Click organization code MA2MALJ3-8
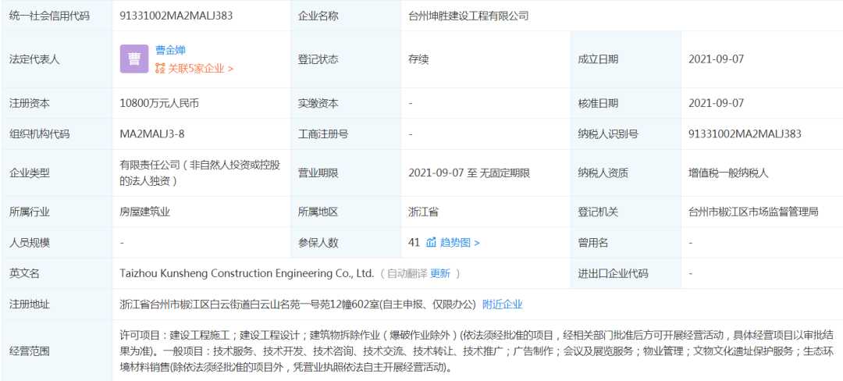 (152, 134)
